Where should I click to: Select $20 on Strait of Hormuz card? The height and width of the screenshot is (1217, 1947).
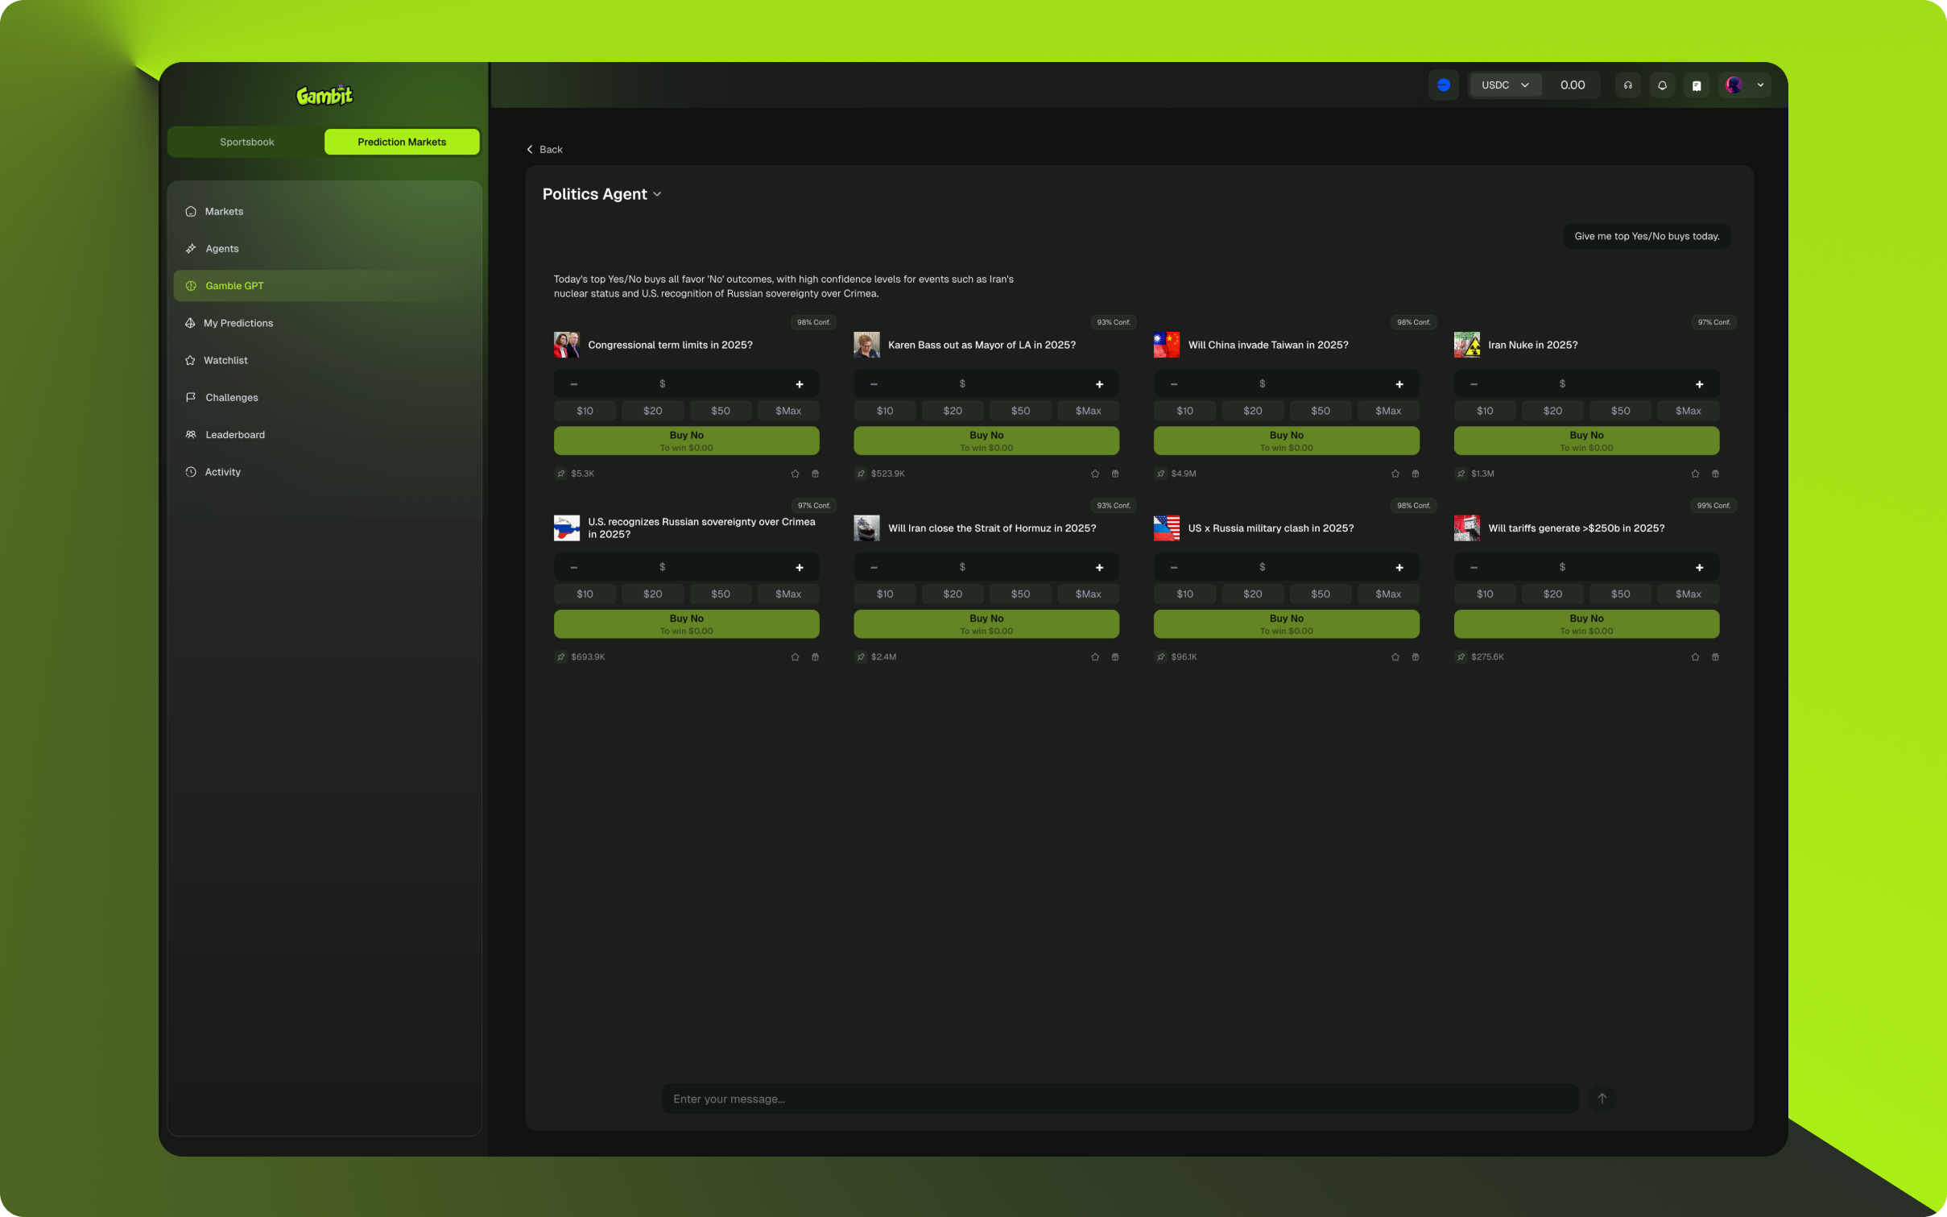pos(953,594)
